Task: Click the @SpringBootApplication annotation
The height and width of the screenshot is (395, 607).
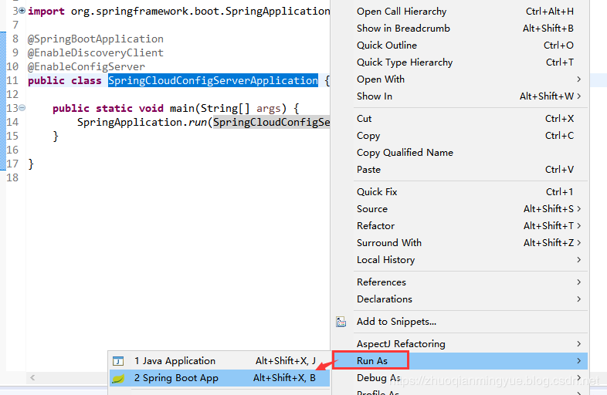Action: coord(96,39)
